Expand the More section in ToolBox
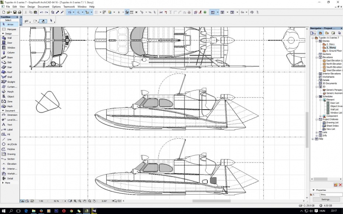 pyautogui.click(x=7, y=183)
